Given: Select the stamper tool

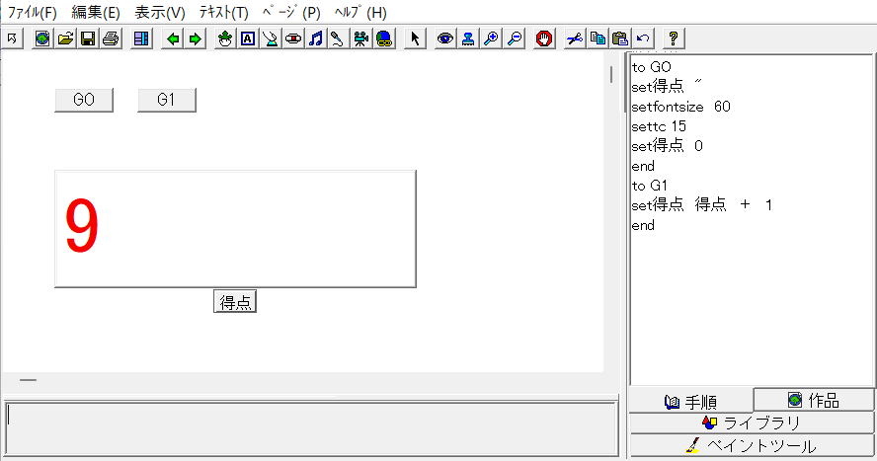Looking at the screenshot, I should coord(468,38).
